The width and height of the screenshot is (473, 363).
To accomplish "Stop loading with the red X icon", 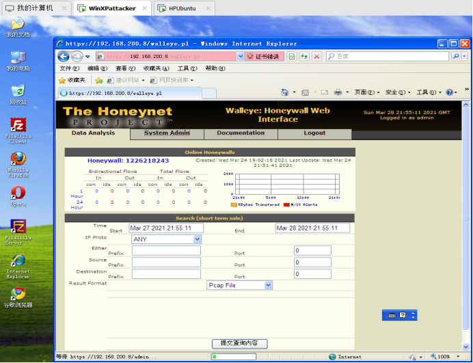I will (316, 57).
